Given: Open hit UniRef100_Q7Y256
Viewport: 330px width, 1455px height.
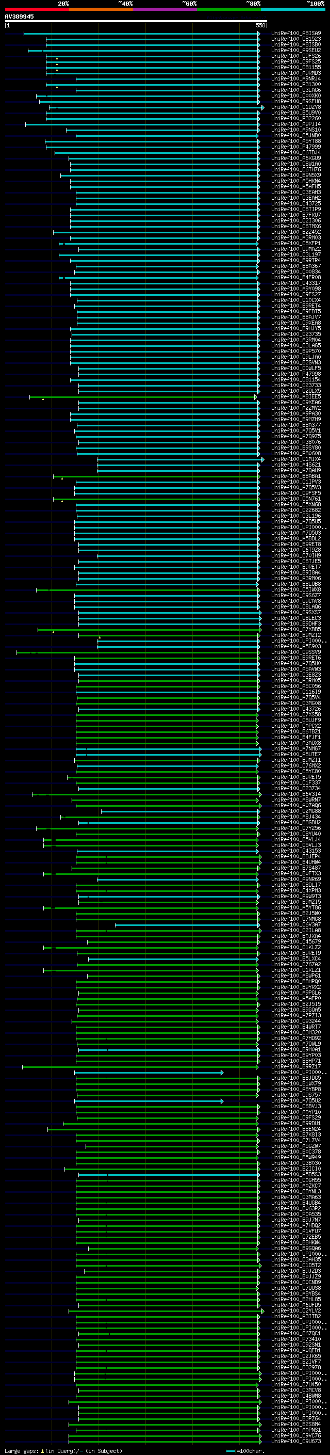Looking at the screenshot, I should (x=296, y=828).
